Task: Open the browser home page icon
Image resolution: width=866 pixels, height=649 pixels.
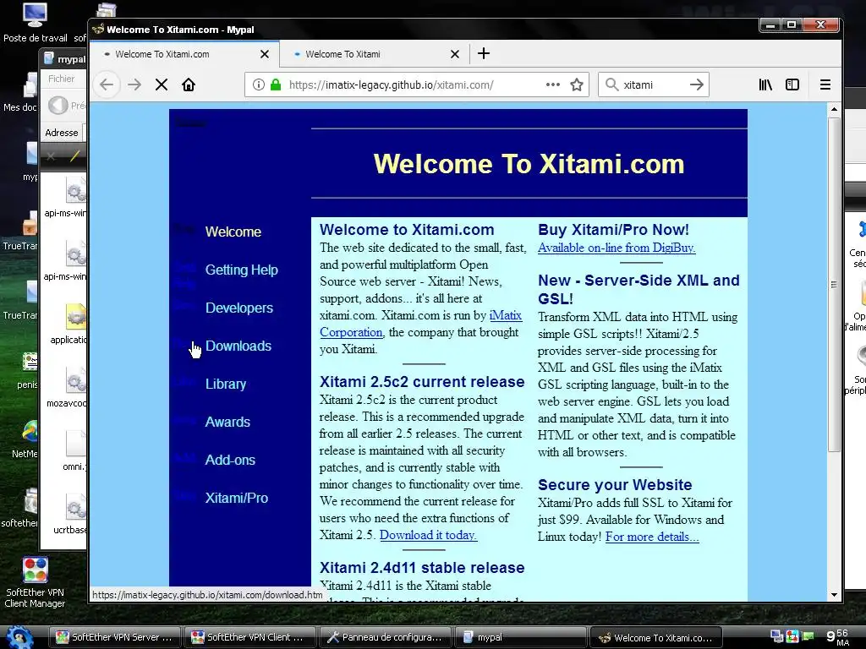Action: (x=189, y=85)
